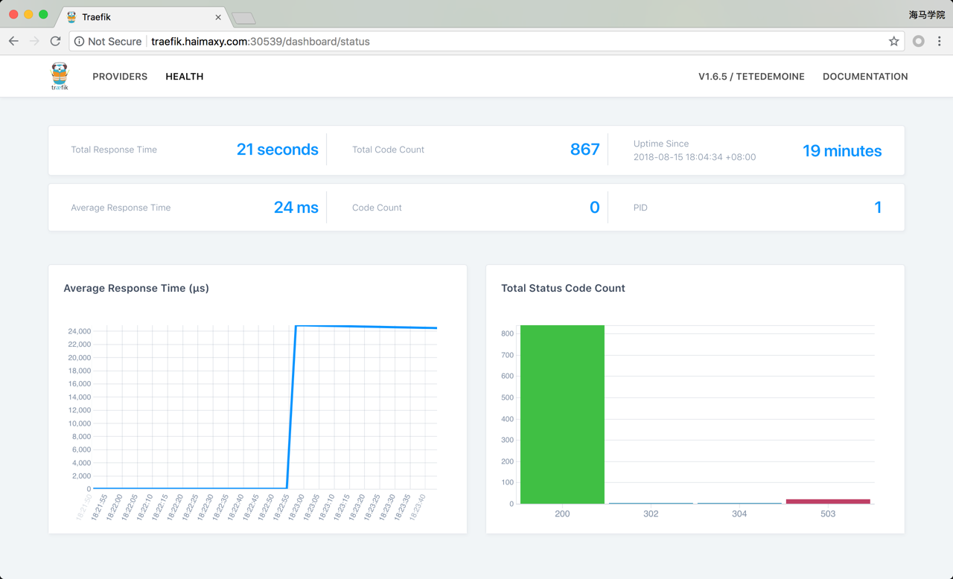Image resolution: width=953 pixels, height=579 pixels.
Task: Click the Traefik gopher logo
Action: (60, 76)
